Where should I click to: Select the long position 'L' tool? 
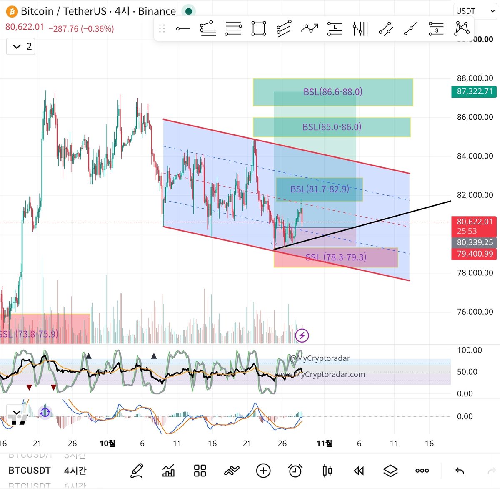coord(335,29)
